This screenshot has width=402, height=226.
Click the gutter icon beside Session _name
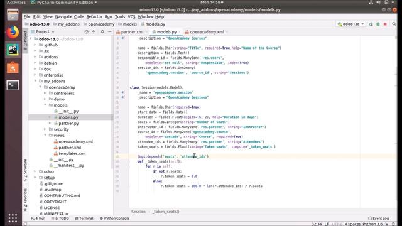(123, 92)
